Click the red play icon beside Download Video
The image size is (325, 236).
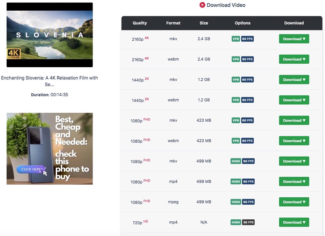pyautogui.click(x=202, y=5)
